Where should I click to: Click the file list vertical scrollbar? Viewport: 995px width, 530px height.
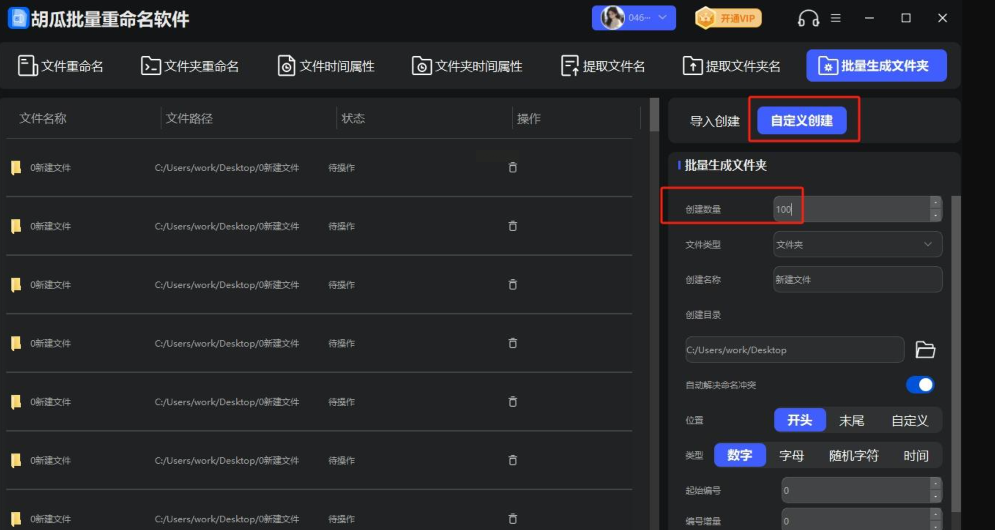pyautogui.click(x=654, y=115)
